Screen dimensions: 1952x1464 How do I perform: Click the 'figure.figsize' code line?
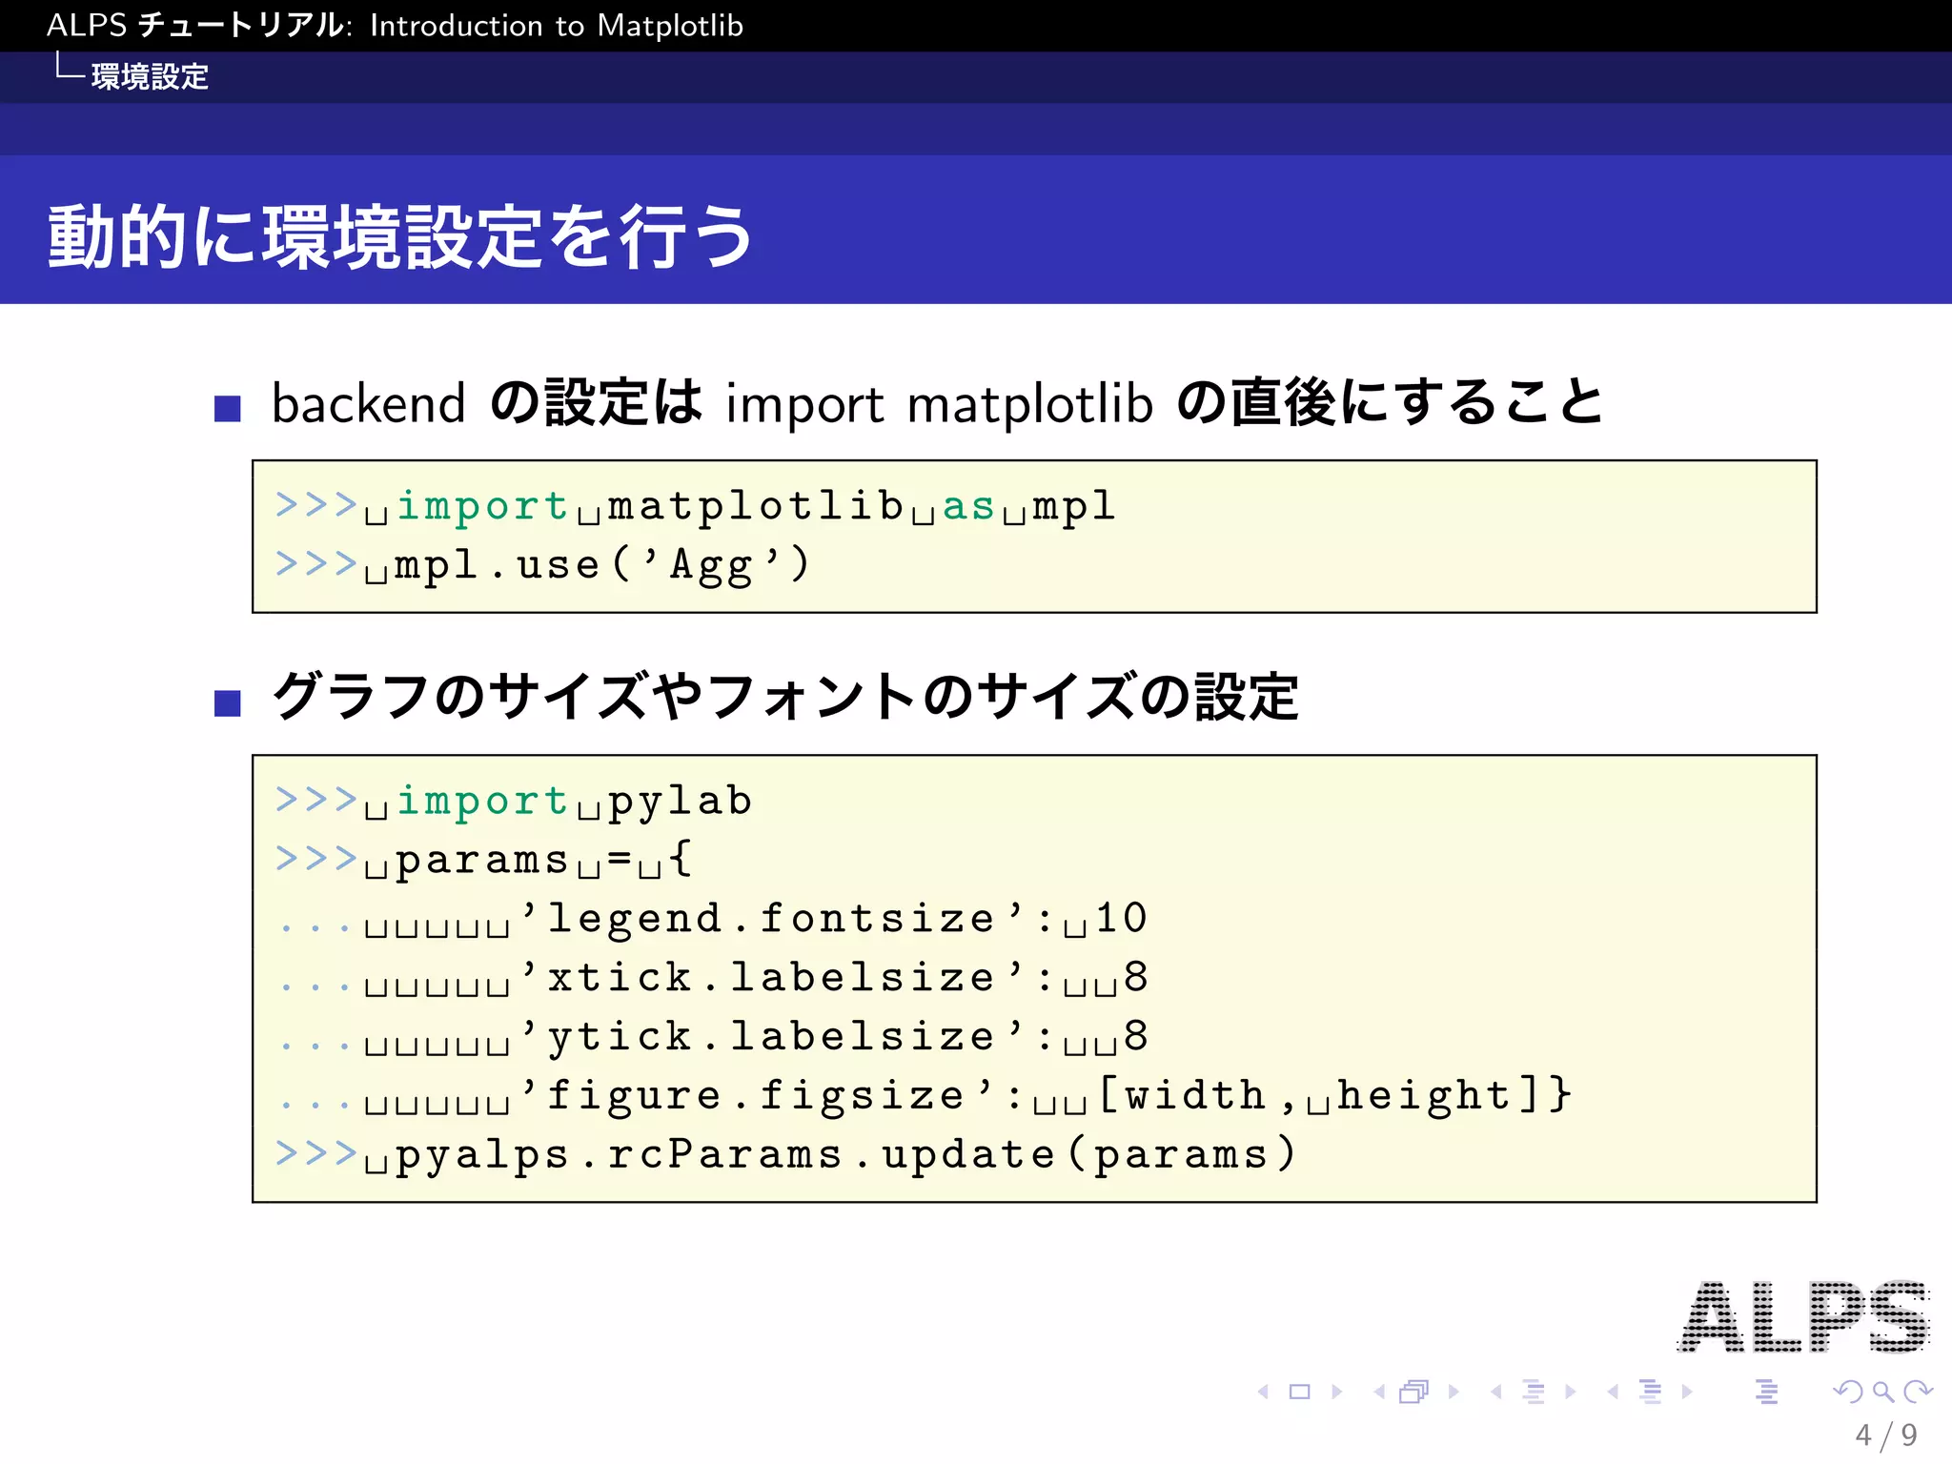click(924, 1096)
